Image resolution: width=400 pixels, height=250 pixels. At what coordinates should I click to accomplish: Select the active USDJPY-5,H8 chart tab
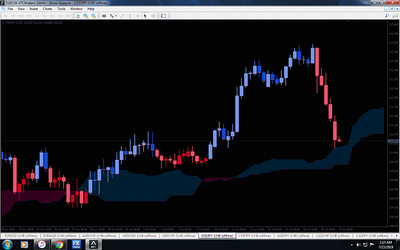click(218, 236)
